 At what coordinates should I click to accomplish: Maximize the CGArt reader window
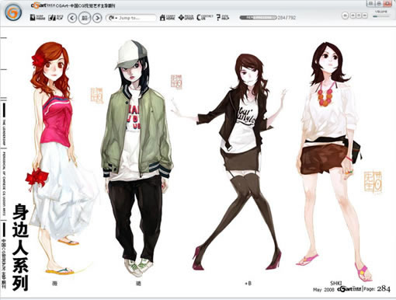click(x=379, y=3)
